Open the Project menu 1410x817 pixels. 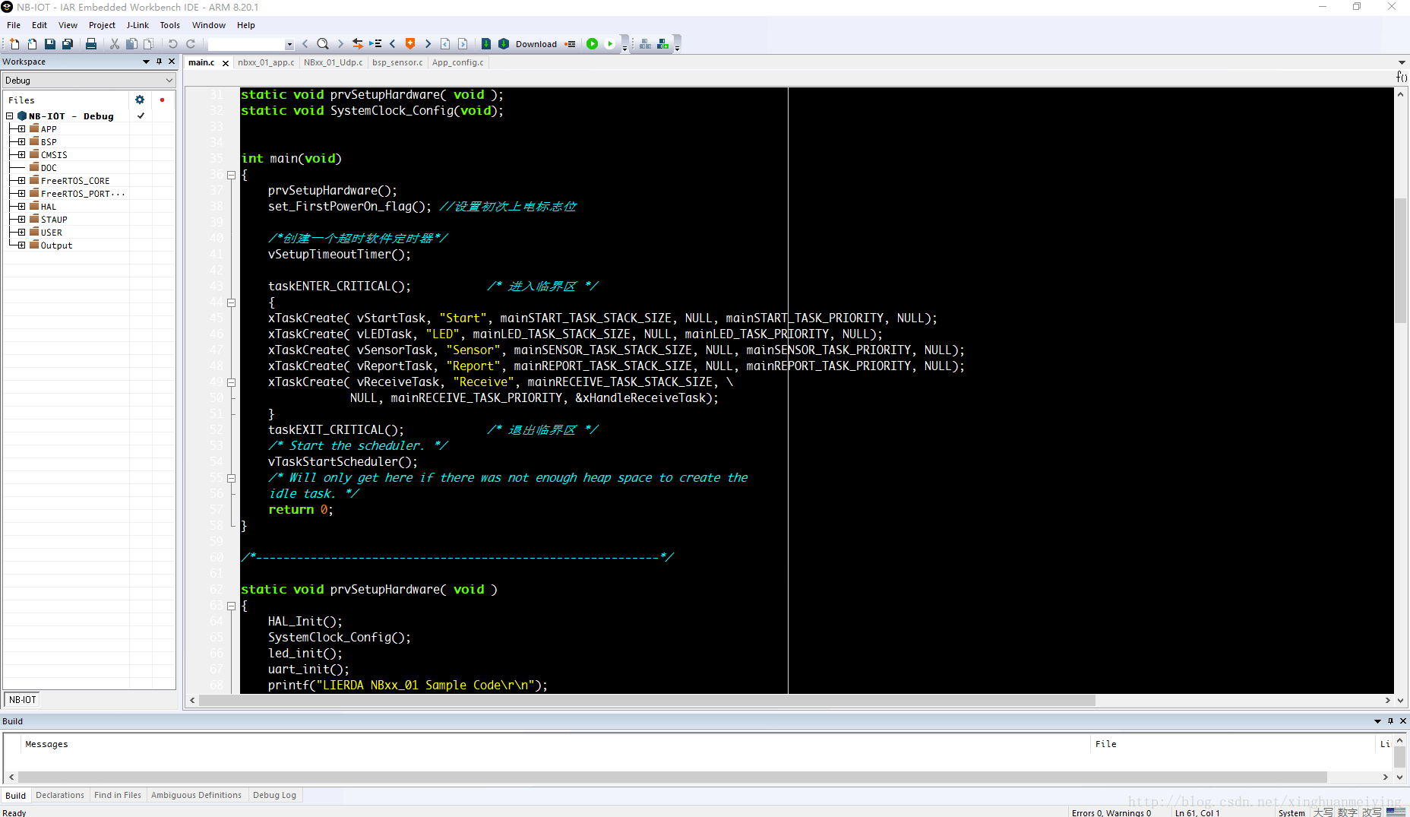[102, 25]
